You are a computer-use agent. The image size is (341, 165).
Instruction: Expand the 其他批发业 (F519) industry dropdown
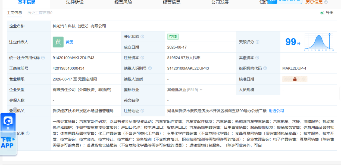(x=201, y=90)
